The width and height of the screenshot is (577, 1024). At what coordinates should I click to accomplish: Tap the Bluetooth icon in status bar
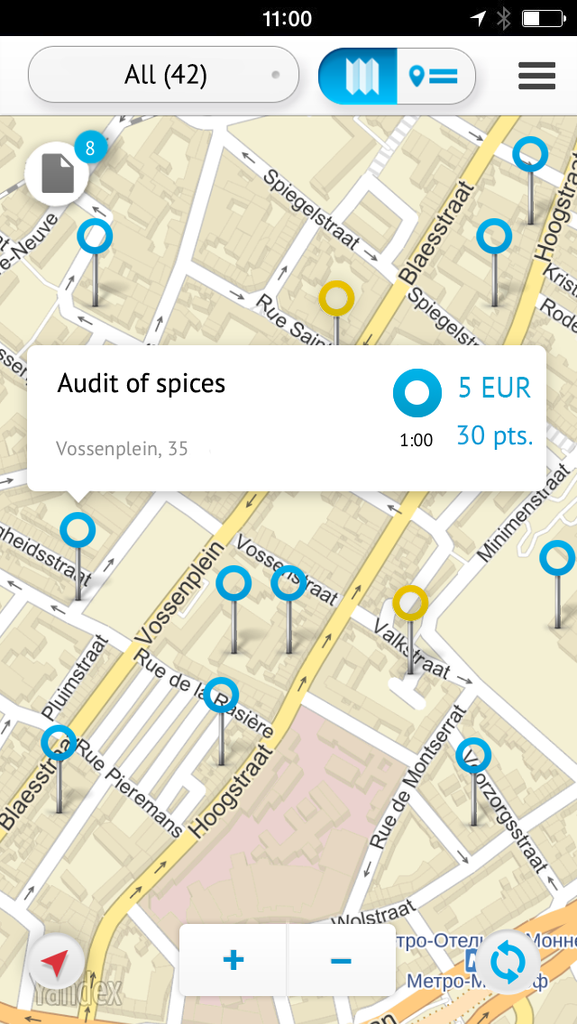point(503,18)
